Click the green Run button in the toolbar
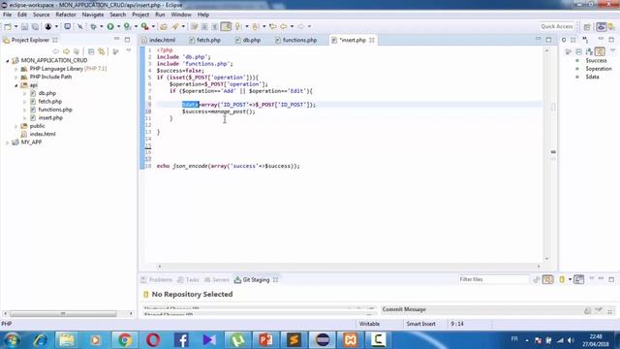This screenshot has width=620, height=349. pos(110,26)
